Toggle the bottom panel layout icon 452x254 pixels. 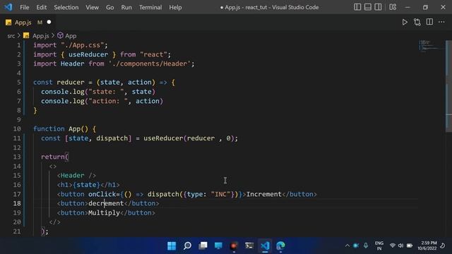tap(367, 7)
